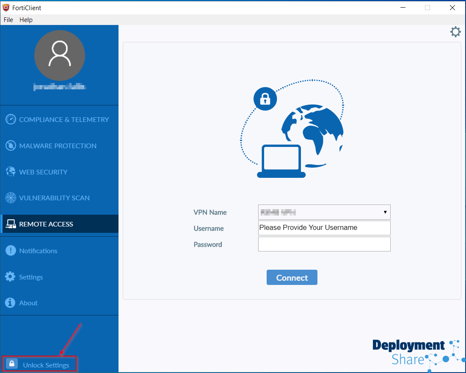Click the Malware Protection shield icon

(11, 146)
